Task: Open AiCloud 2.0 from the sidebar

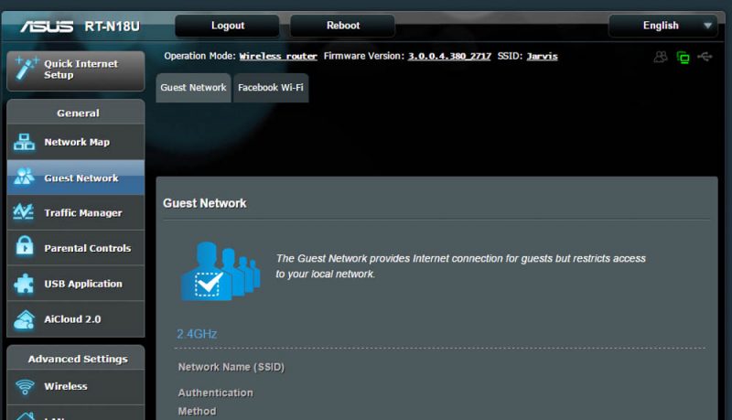Action: point(76,319)
